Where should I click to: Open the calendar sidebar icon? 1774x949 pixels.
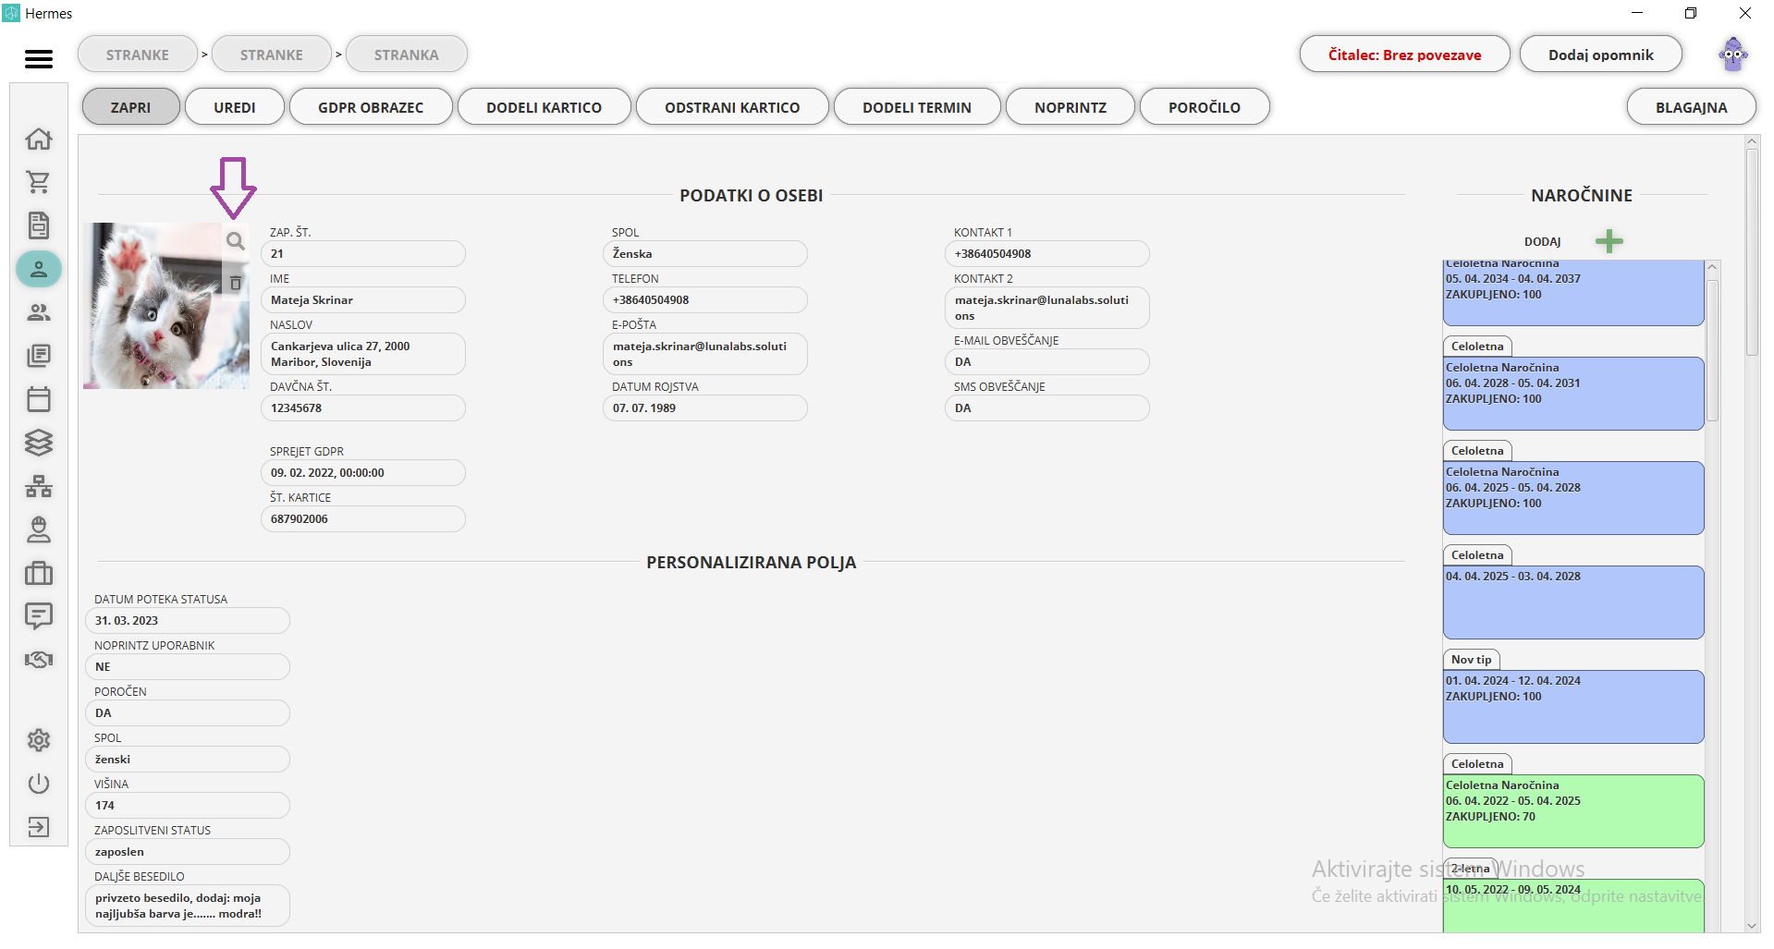[39, 399]
